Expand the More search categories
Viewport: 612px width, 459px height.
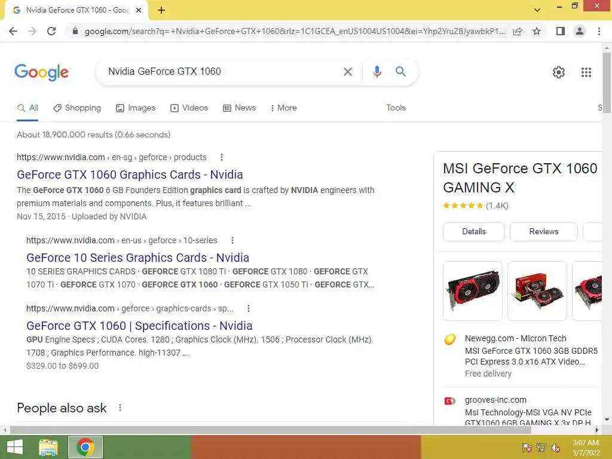(284, 108)
